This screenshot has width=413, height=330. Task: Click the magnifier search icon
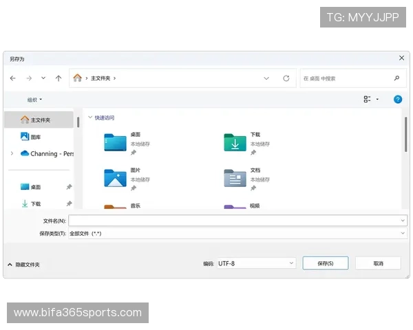(396, 78)
